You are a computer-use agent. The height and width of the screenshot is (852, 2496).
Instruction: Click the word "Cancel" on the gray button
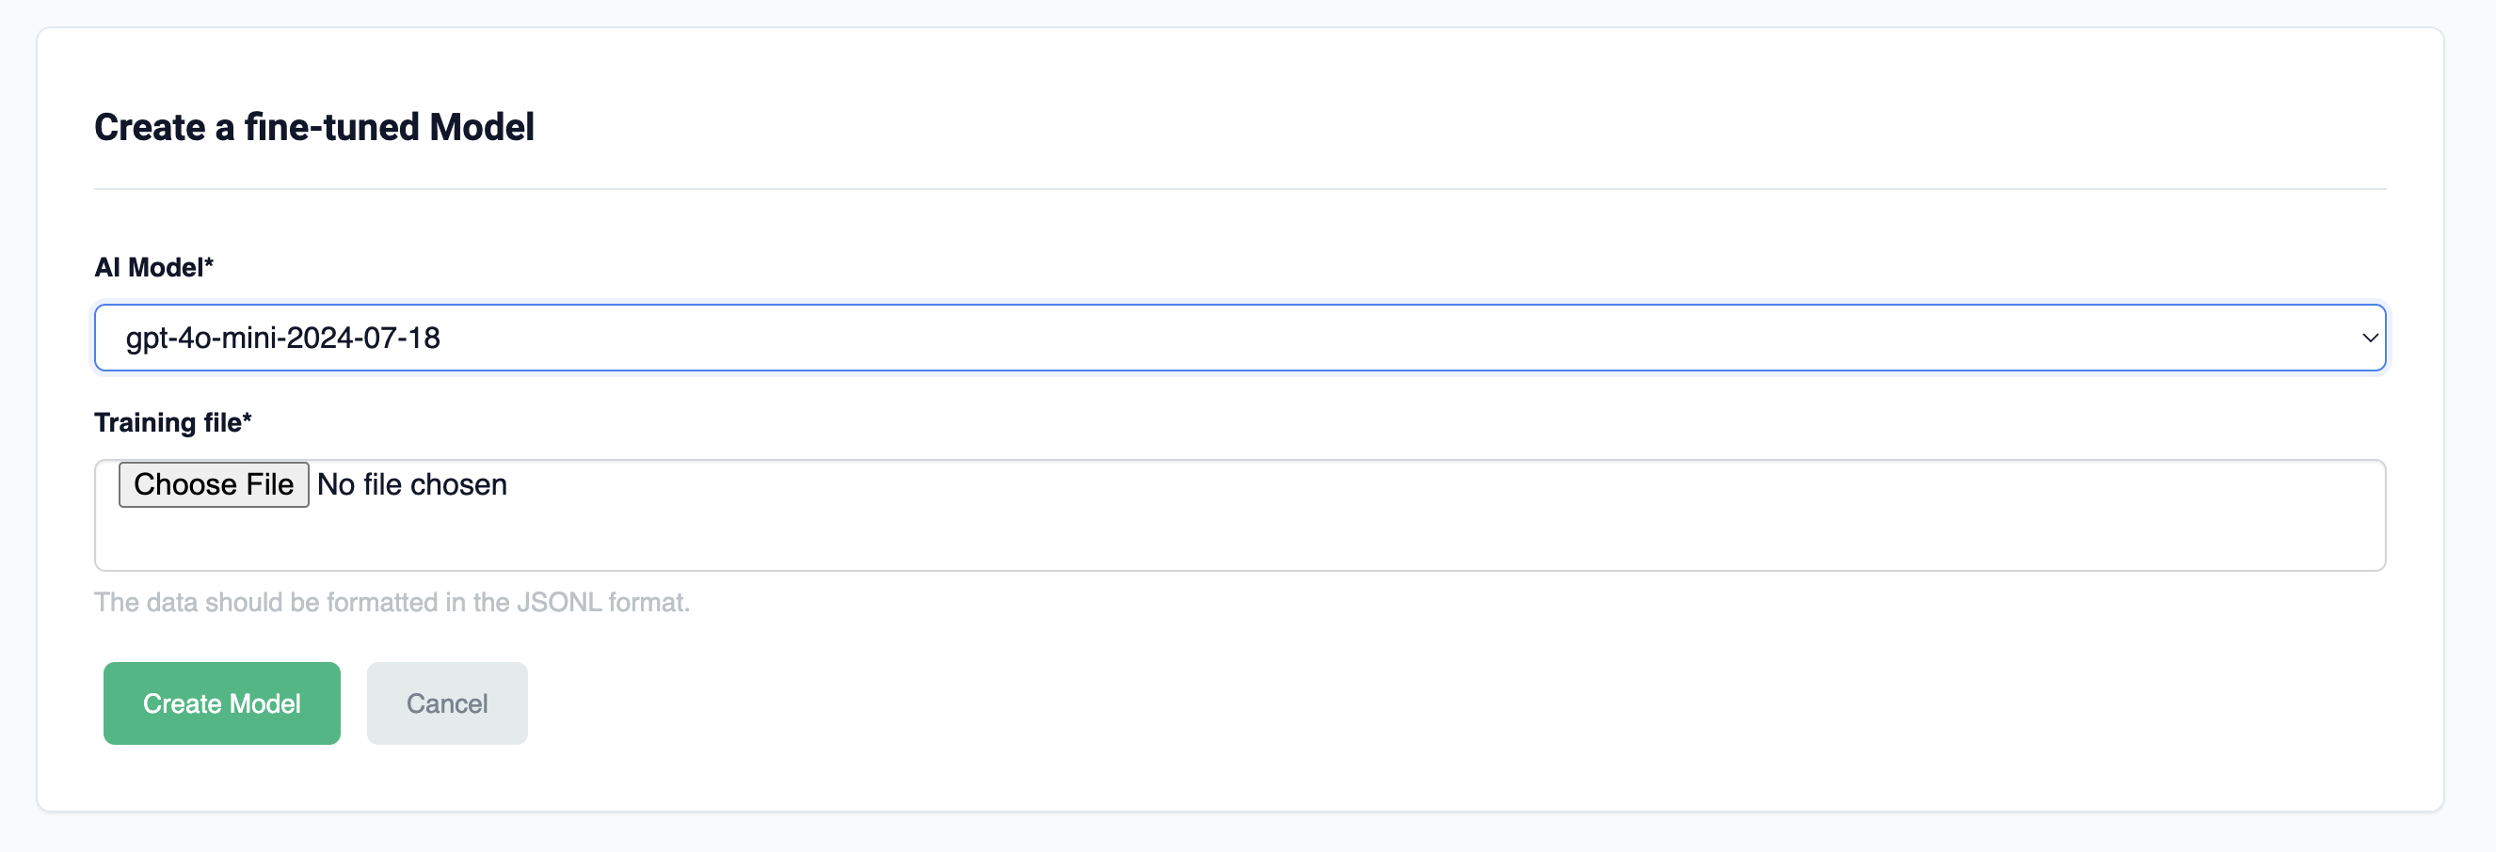pos(447,703)
